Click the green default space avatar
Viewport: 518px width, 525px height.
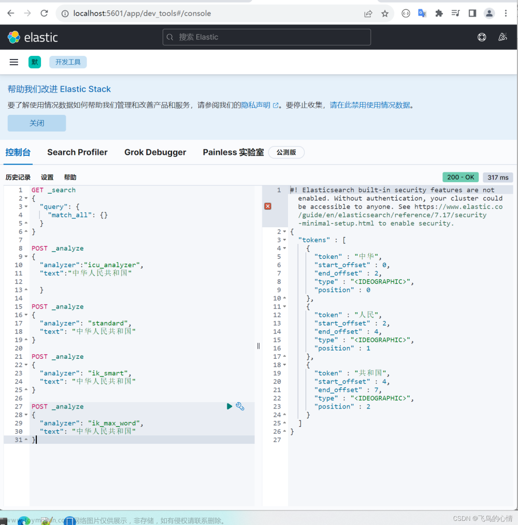(x=35, y=62)
